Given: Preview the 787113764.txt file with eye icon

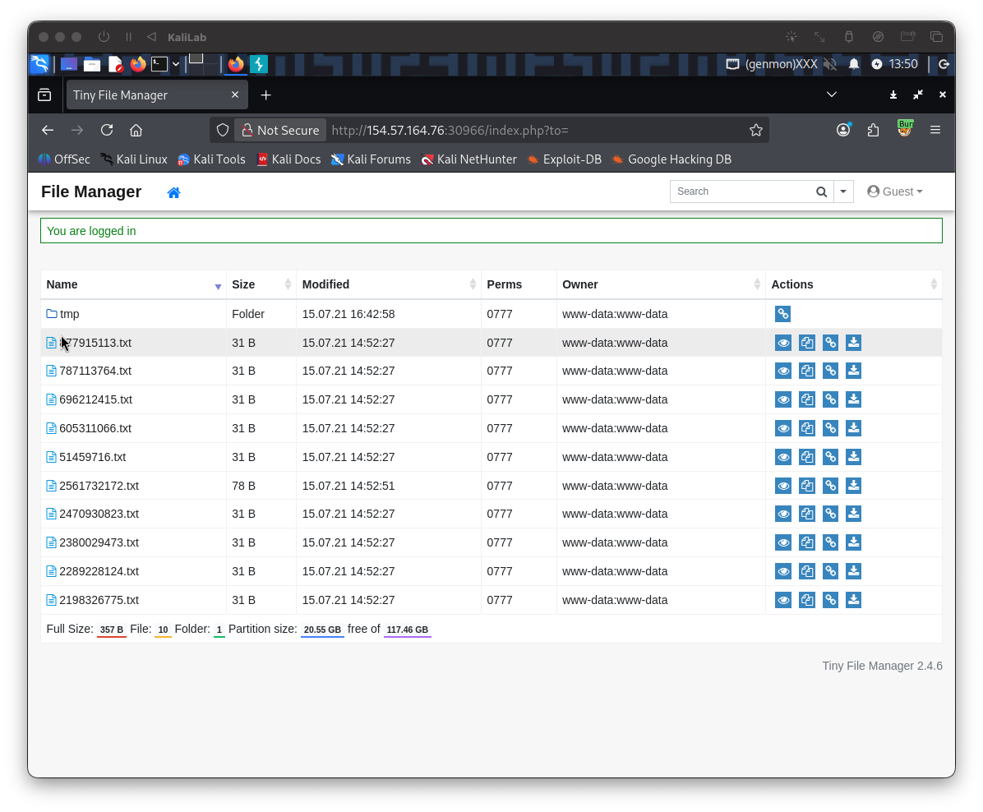Looking at the screenshot, I should (x=783, y=371).
